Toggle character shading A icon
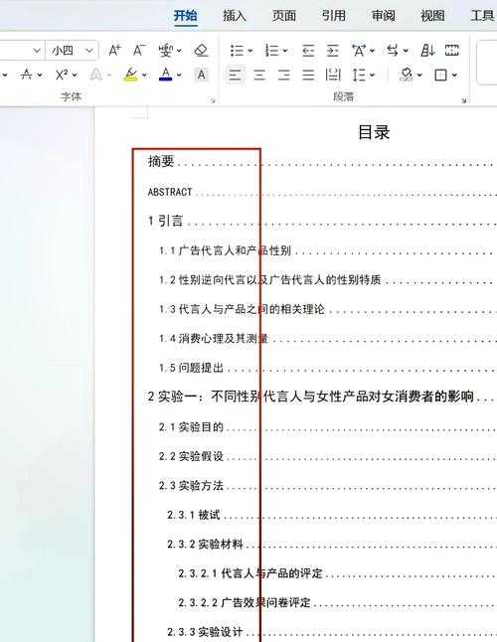The height and width of the screenshot is (642, 497). pyautogui.click(x=202, y=75)
